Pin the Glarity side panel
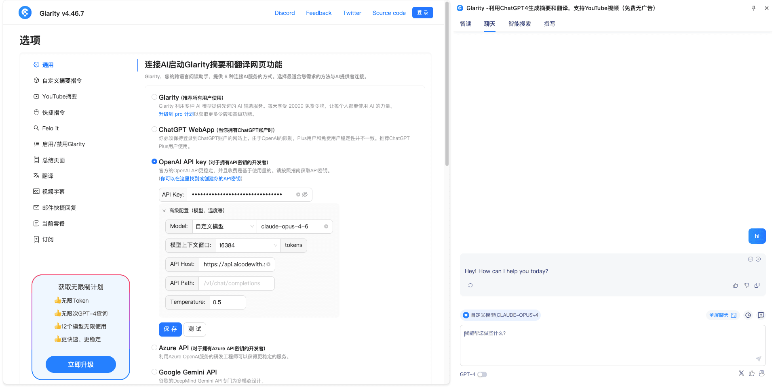Image resolution: width=776 pixels, height=387 pixels. point(754,8)
